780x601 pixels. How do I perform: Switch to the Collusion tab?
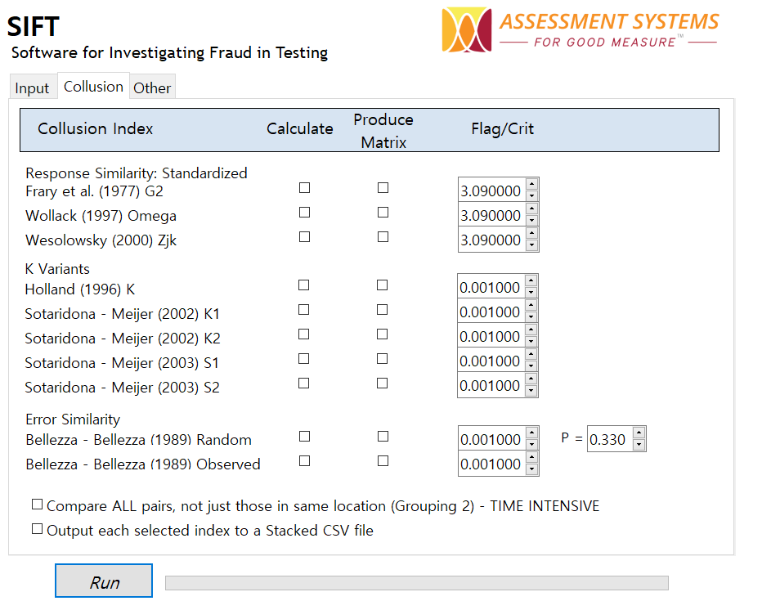[x=93, y=87]
